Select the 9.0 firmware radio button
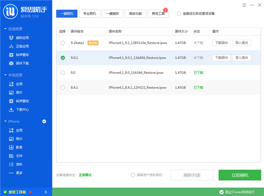 click(x=63, y=73)
